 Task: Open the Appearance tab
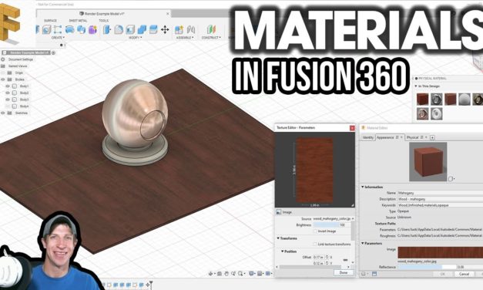point(390,137)
